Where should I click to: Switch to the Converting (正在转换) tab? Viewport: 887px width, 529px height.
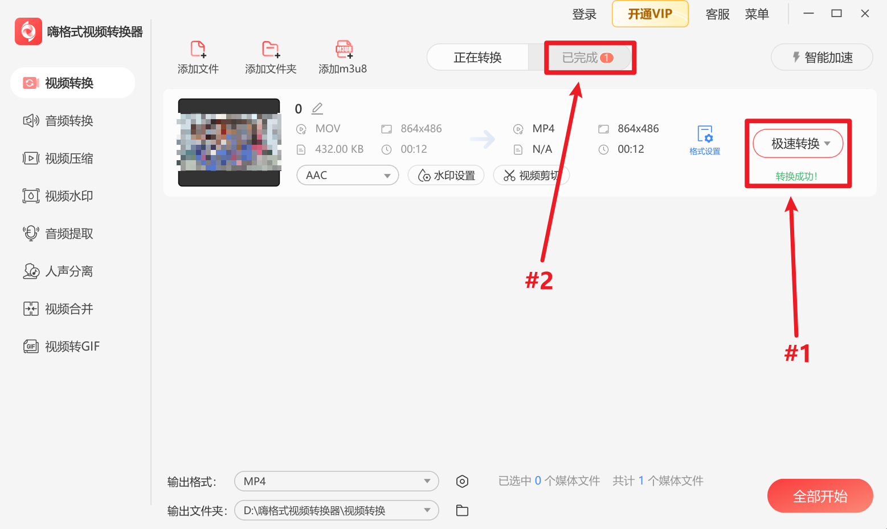click(477, 58)
